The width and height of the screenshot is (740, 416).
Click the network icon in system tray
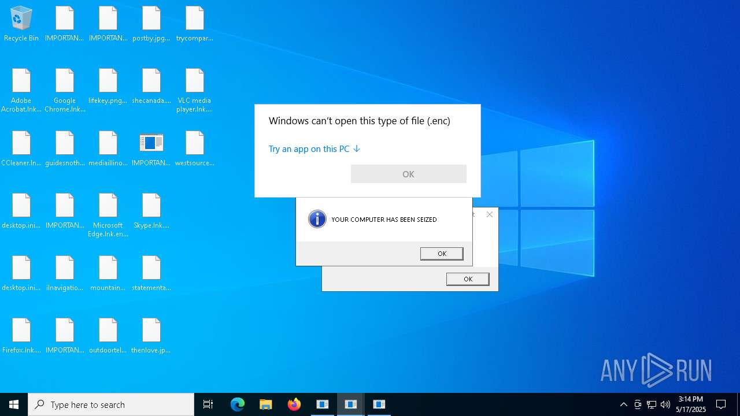click(652, 404)
